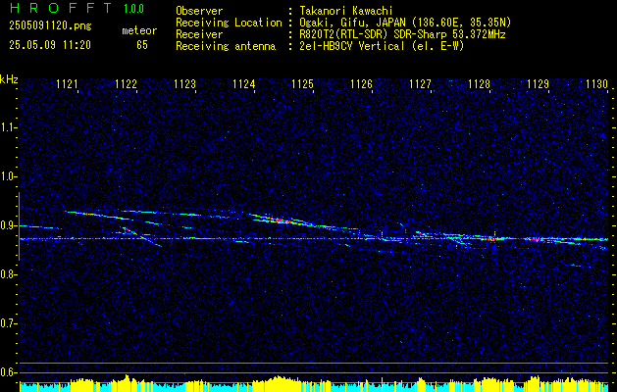Click the date stamp 25.05.09 11:20
This screenshot has width=617, height=392.
[50, 45]
